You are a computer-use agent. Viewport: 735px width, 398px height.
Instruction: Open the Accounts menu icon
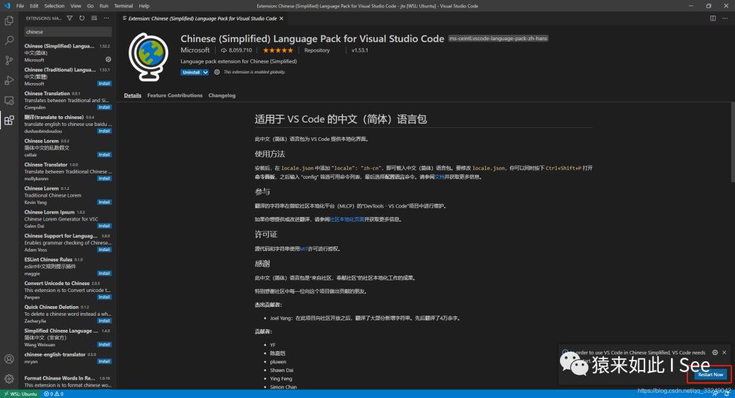(9, 359)
